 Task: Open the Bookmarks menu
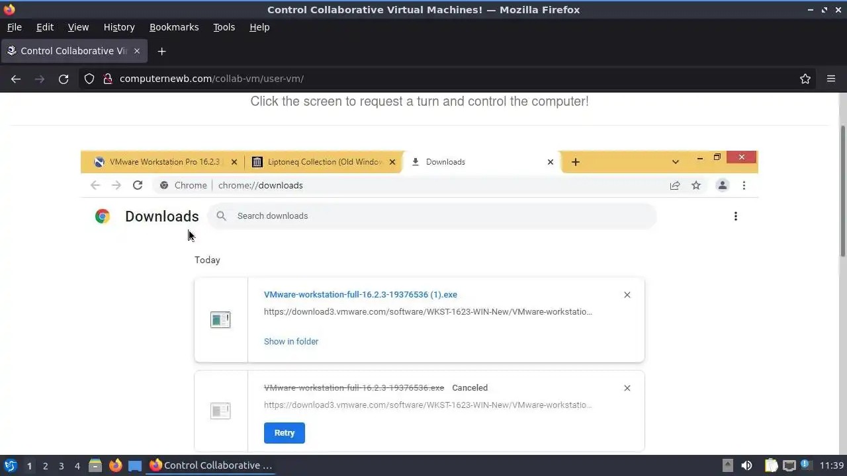click(x=174, y=27)
